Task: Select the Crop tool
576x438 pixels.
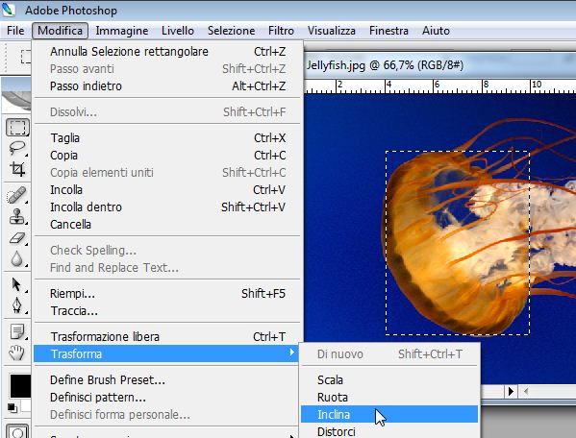Action: pos(17,169)
